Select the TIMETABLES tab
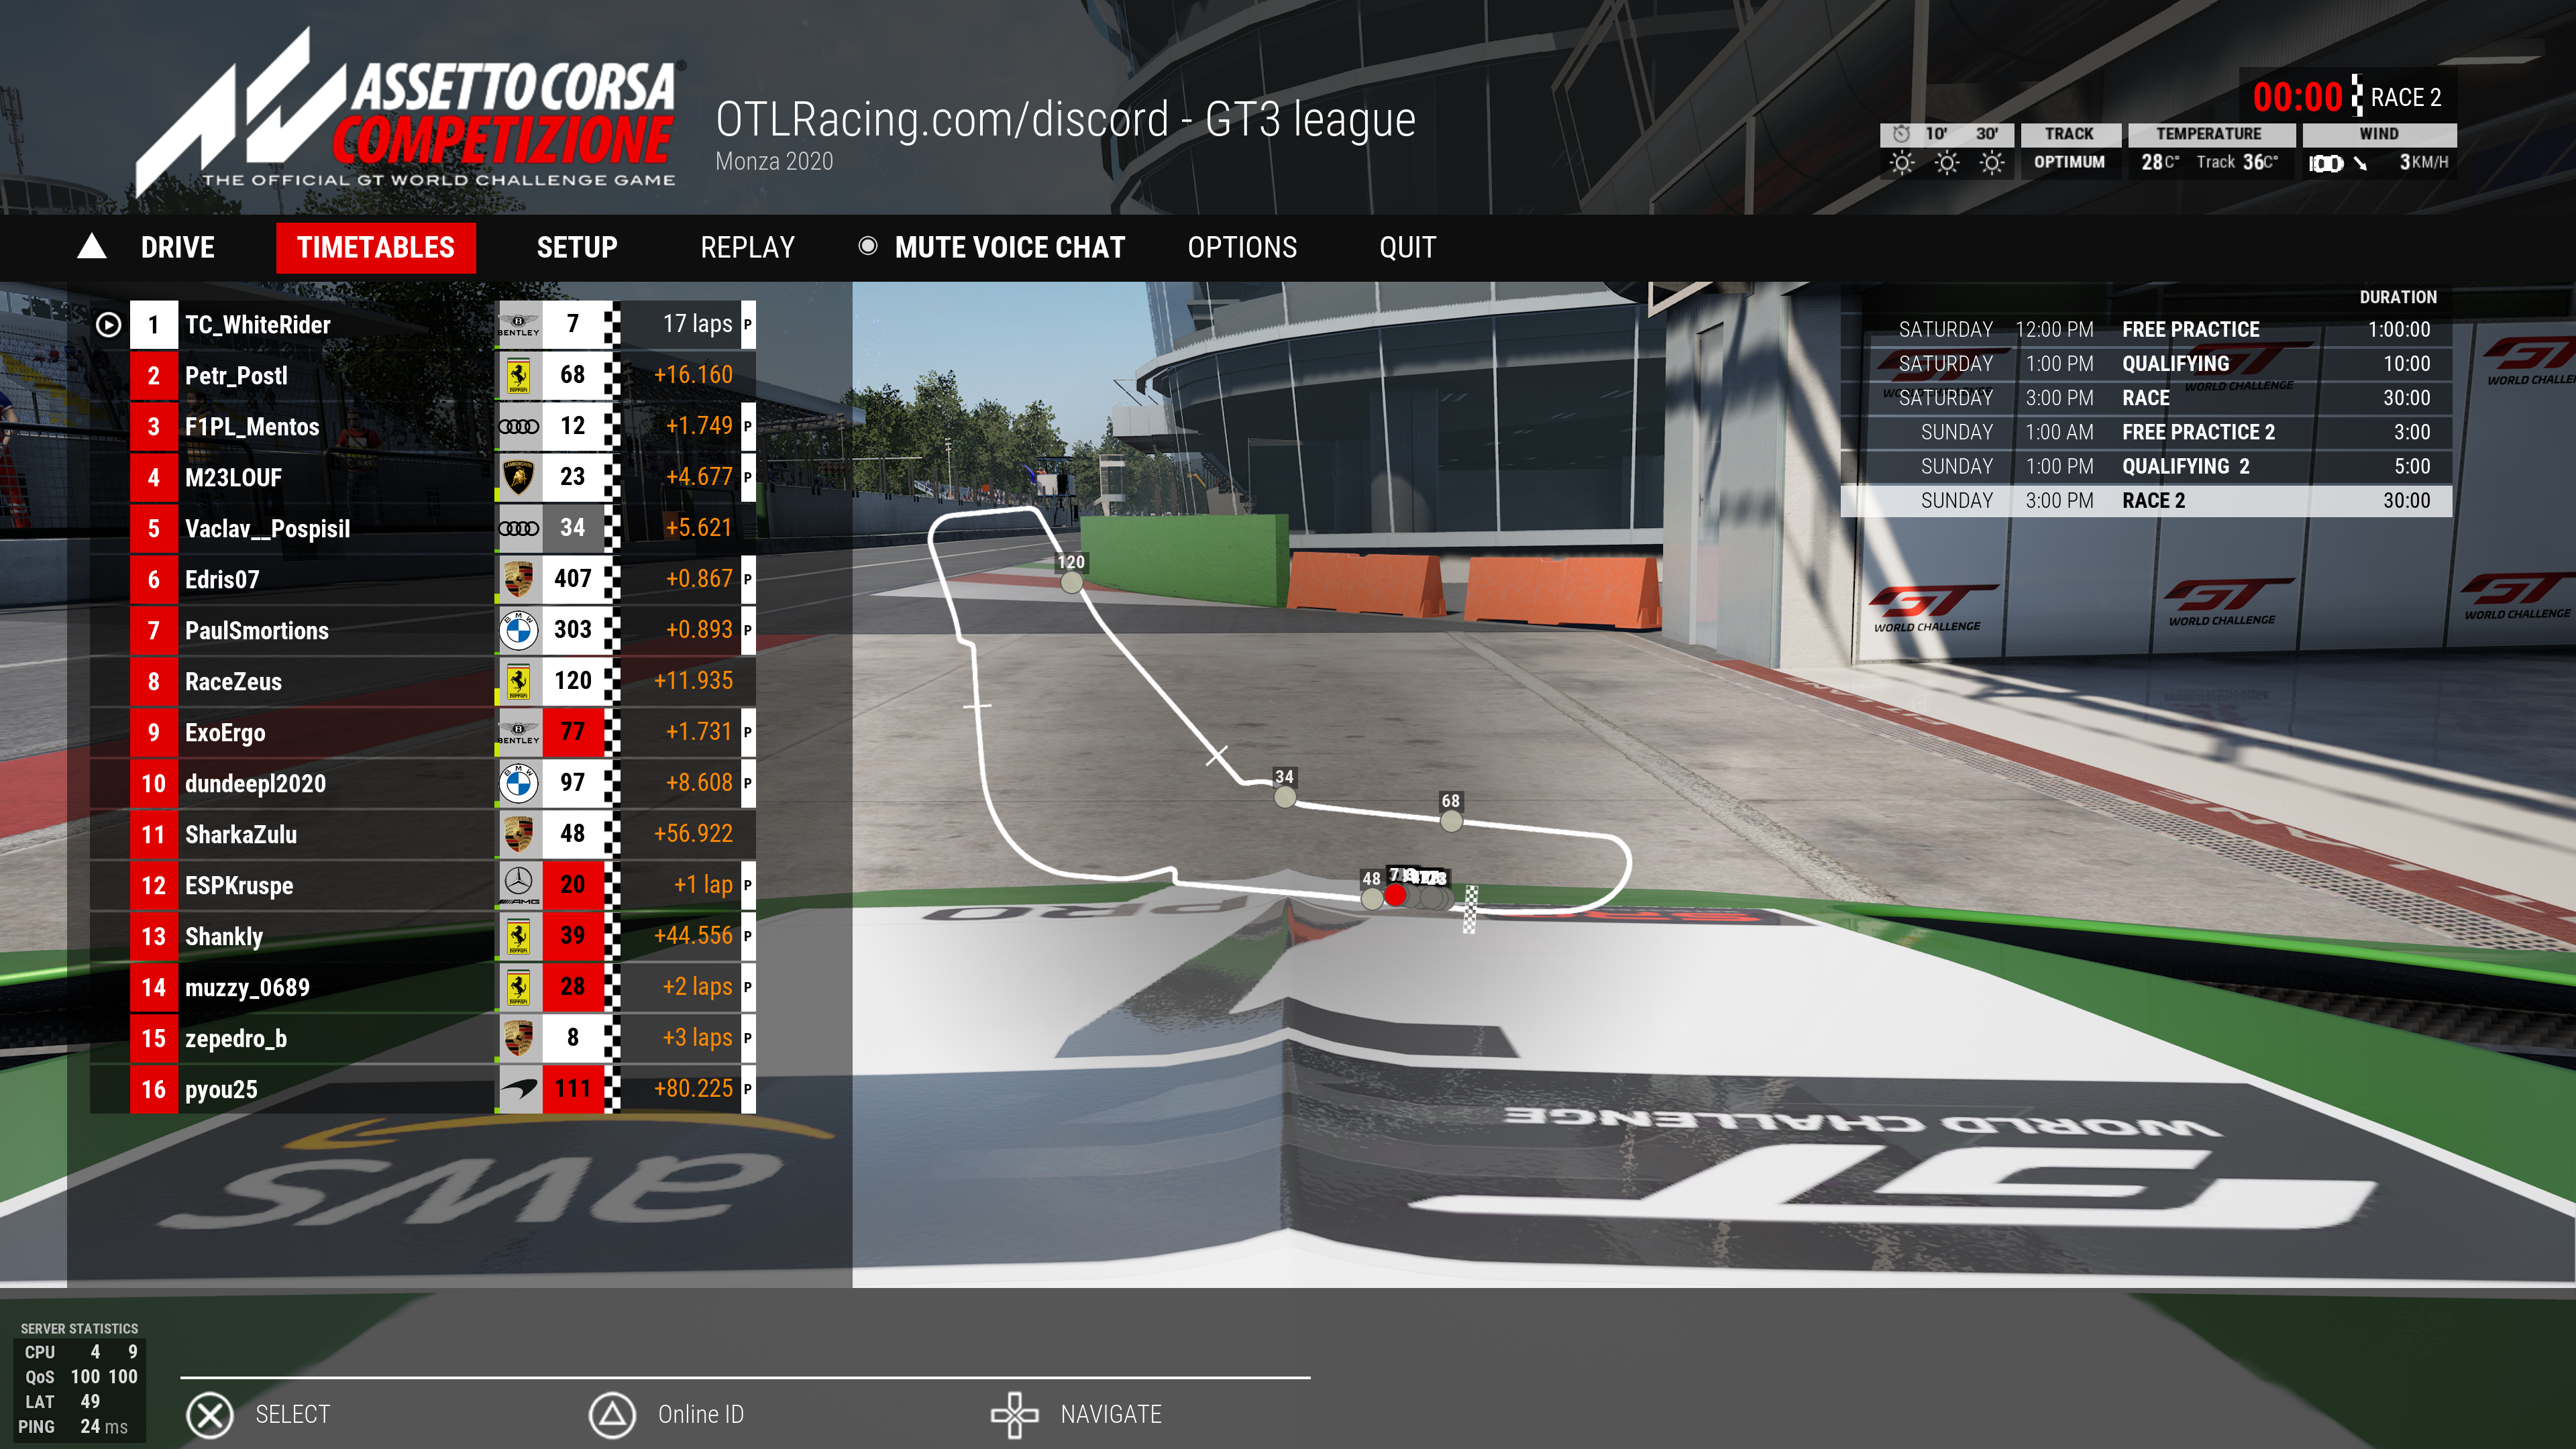 pos(375,247)
